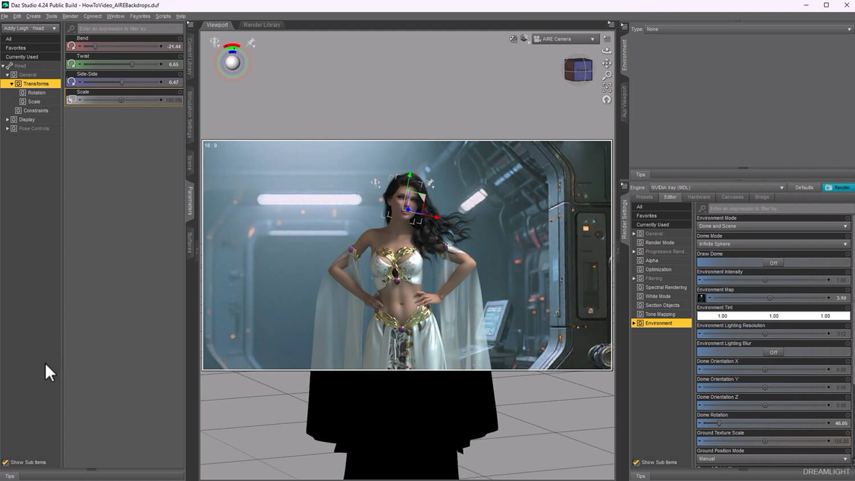Image resolution: width=855 pixels, height=481 pixels.
Task: Click the reset camera up-arrow icon
Action: [606, 100]
